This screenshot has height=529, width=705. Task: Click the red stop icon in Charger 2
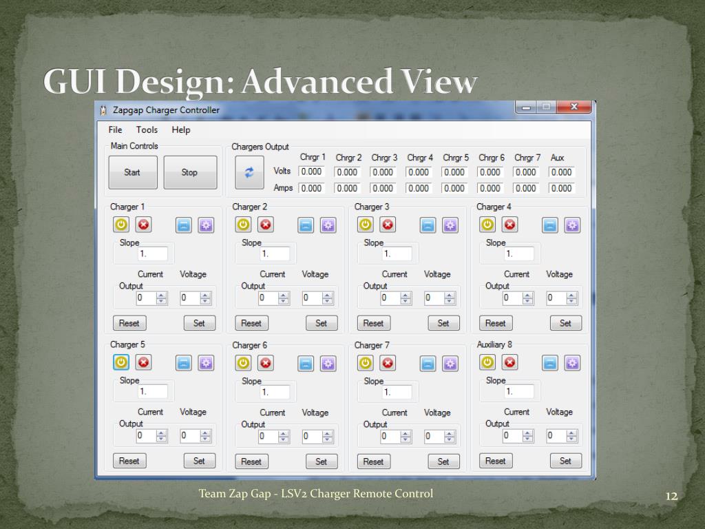(x=266, y=225)
